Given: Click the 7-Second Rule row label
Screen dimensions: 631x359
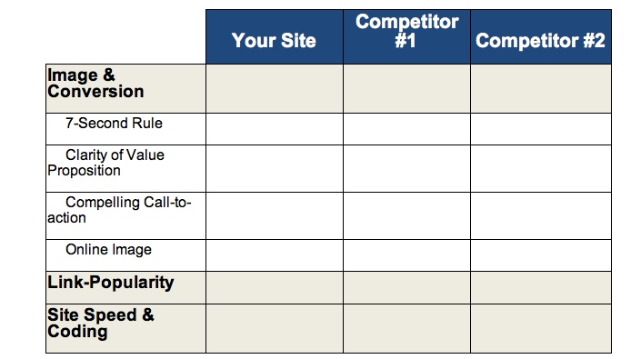Looking at the screenshot, I should coord(114,124).
